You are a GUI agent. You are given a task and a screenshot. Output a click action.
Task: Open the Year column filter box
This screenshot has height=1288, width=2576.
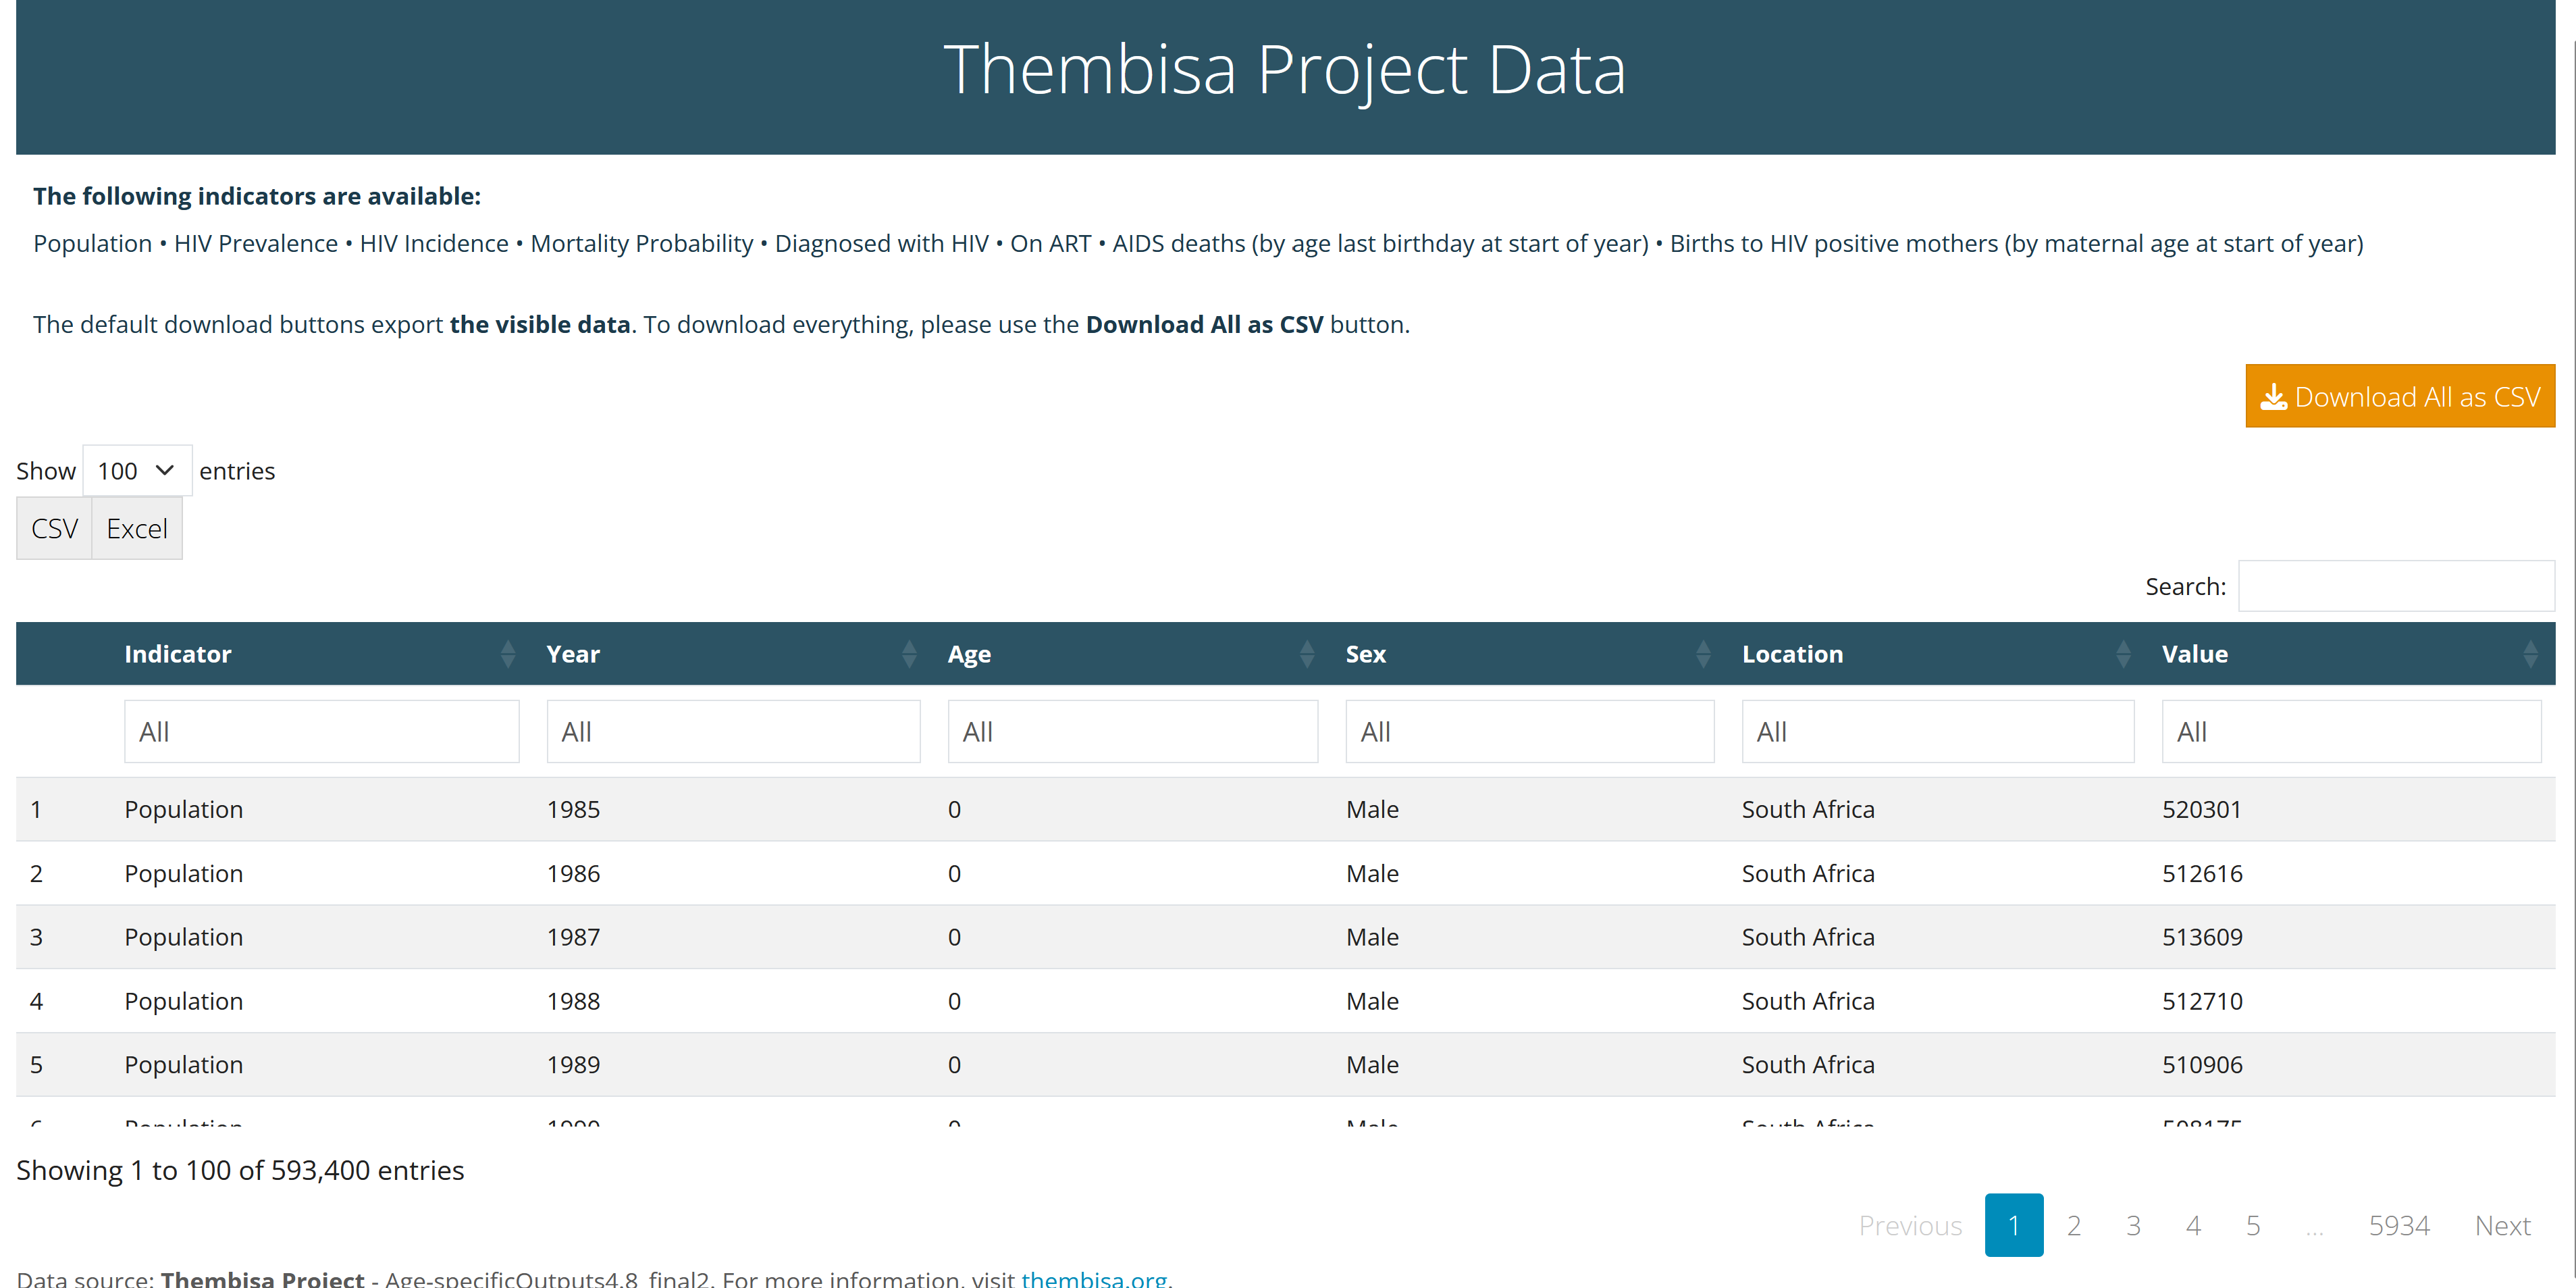click(x=733, y=732)
